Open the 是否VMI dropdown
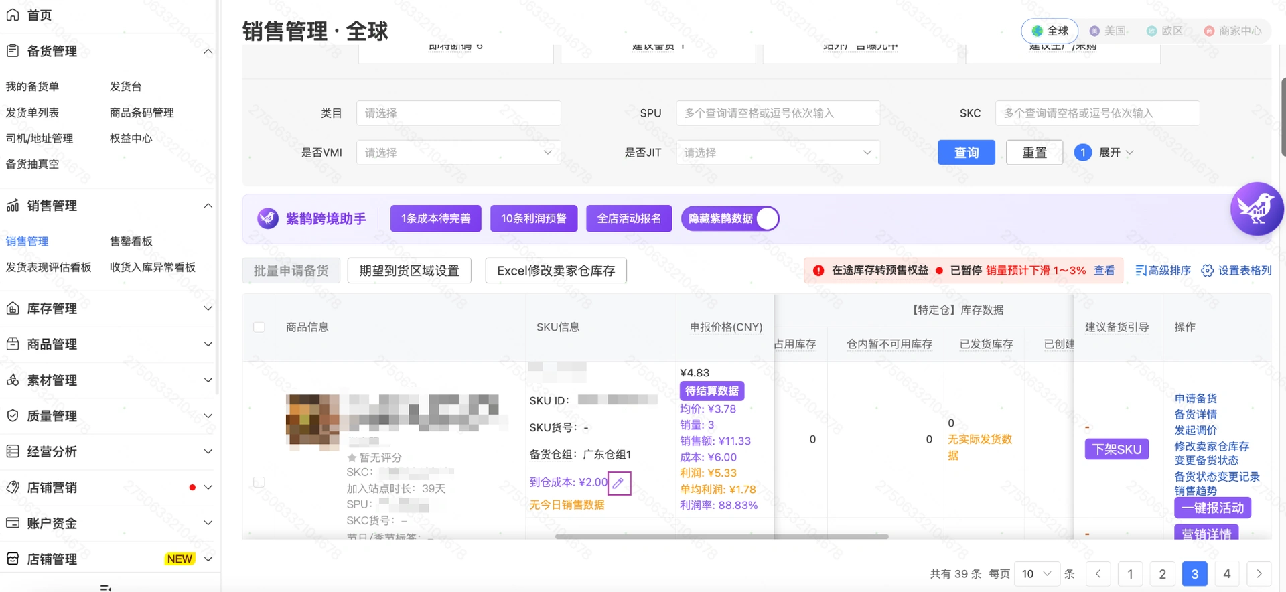The width and height of the screenshot is (1286, 592). (x=459, y=153)
